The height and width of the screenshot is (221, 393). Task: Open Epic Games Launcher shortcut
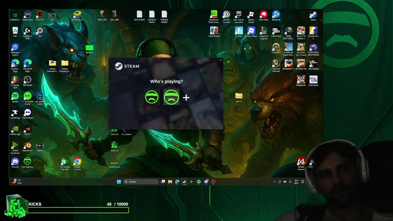coord(239,17)
